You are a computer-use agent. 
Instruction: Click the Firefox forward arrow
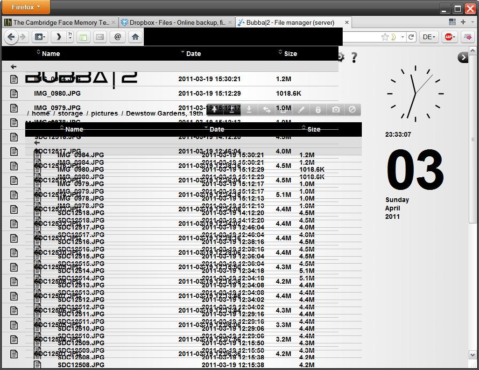[x=23, y=37]
